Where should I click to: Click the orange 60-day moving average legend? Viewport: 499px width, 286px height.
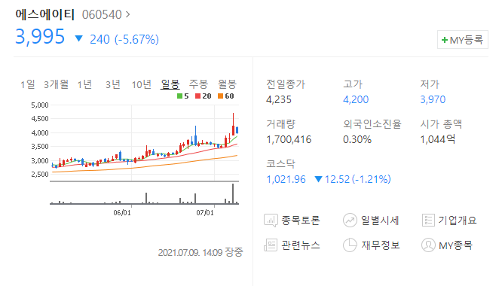(226, 96)
